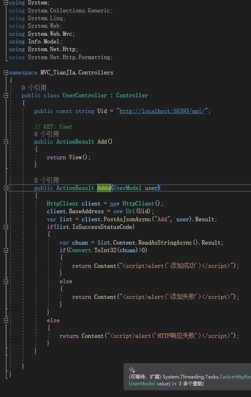
Task: Click the System.Linq using line
Action: coord(37,18)
